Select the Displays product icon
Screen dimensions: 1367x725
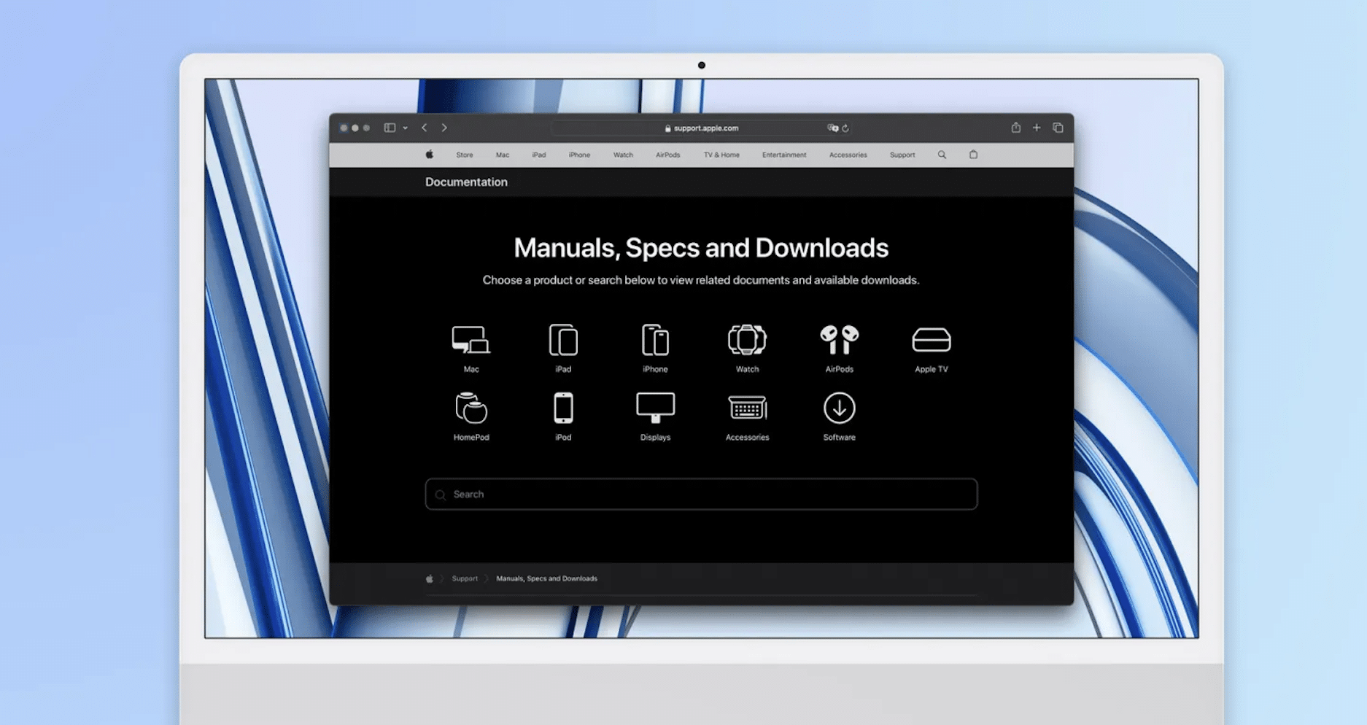pos(655,408)
